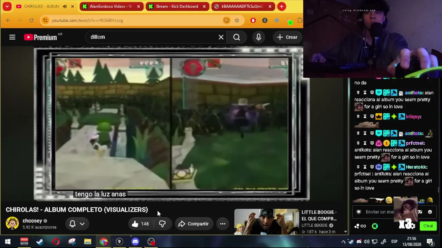Viewport: 442px width, 248px height.
Task: Open Opera from the taskbar
Action: pyautogui.click(x=56, y=241)
